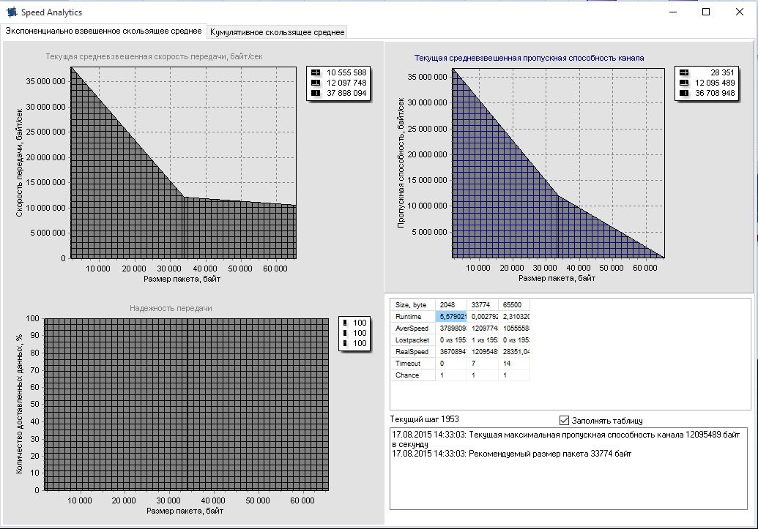
Task: Click the legend marker beside 10 555 588
Action: coord(316,72)
